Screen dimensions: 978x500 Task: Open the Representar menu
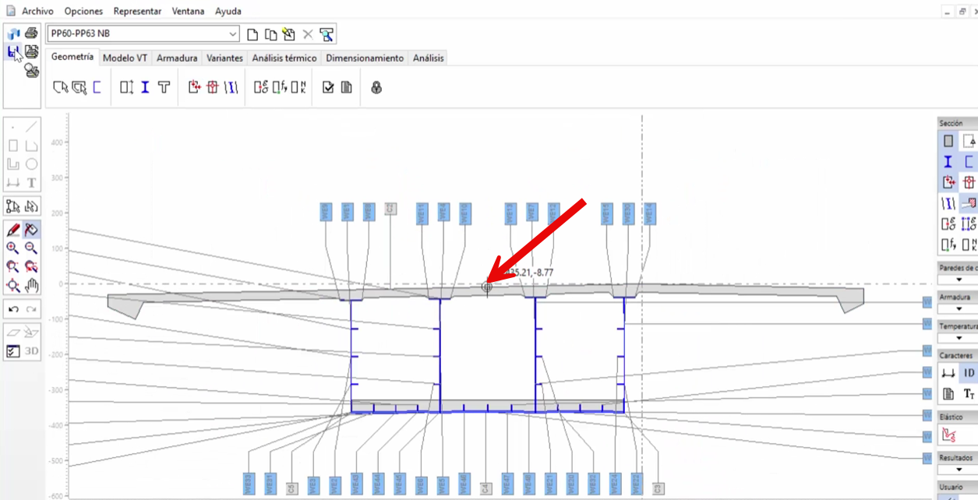tap(137, 12)
